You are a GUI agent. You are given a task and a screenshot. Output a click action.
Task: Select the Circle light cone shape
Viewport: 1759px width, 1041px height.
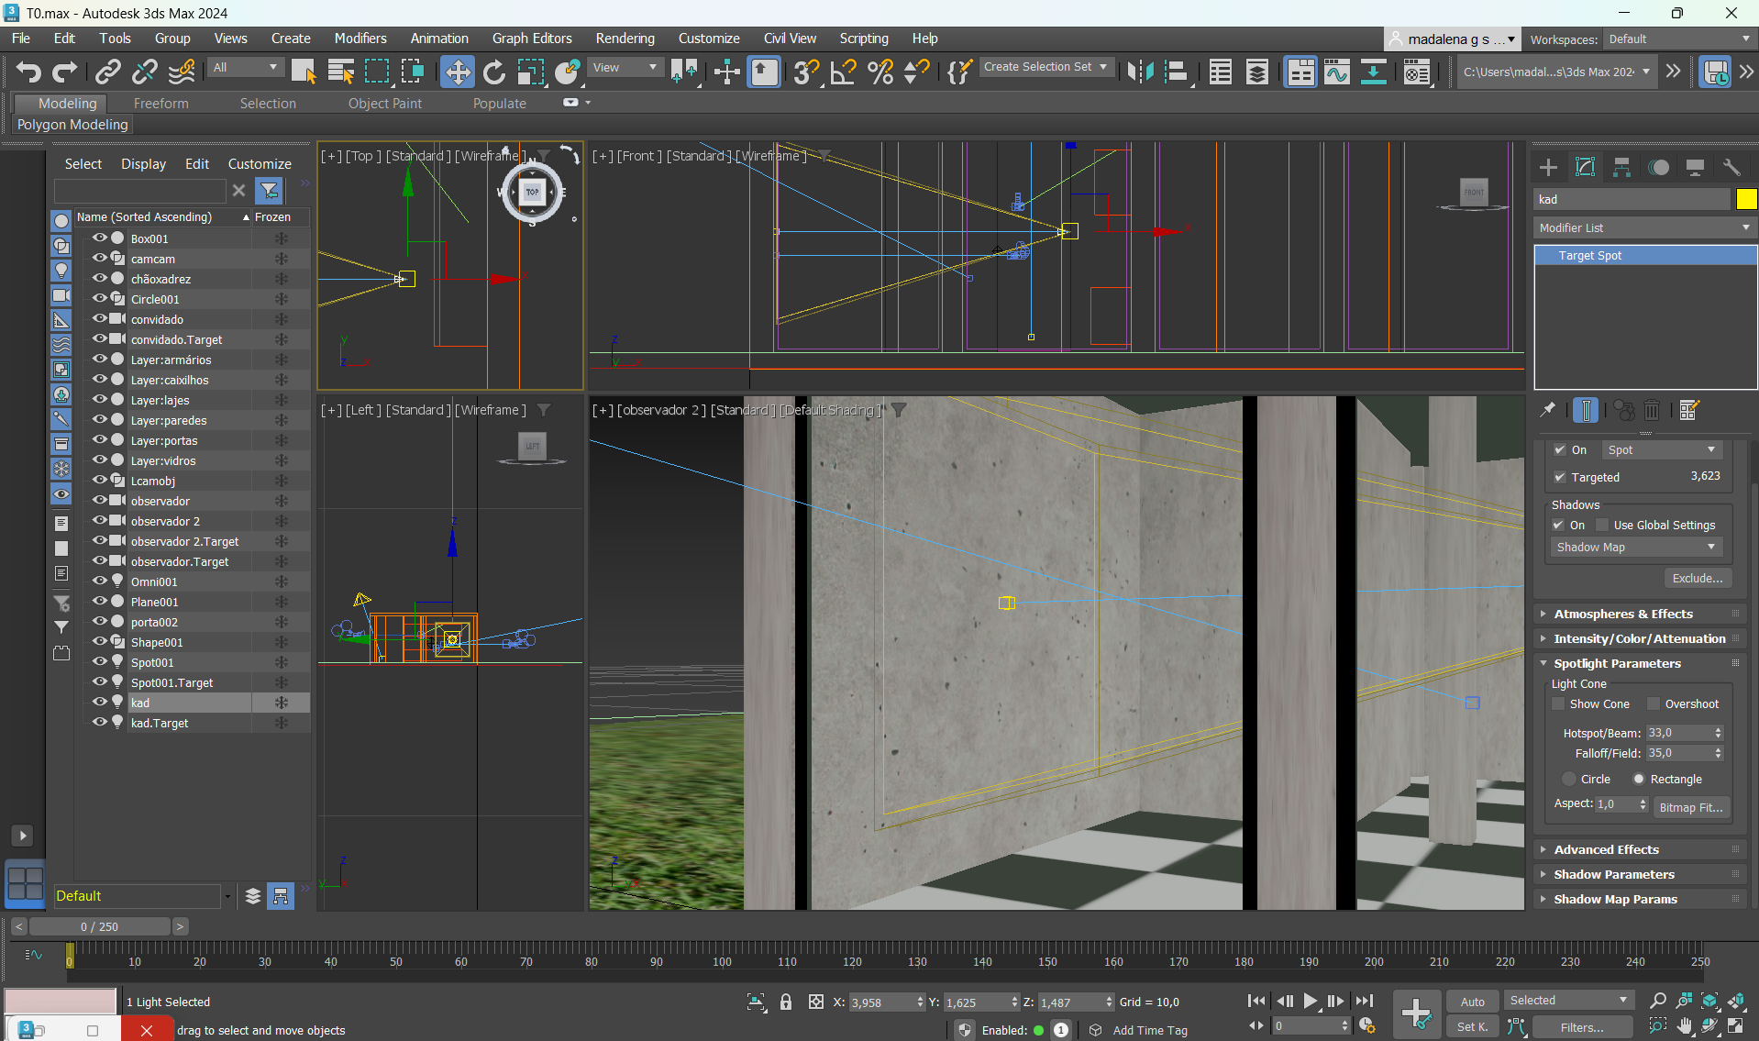pos(1569,780)
